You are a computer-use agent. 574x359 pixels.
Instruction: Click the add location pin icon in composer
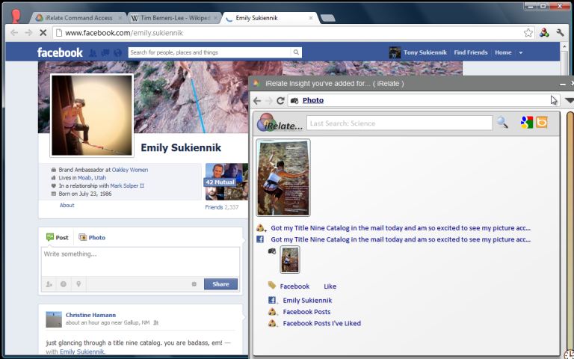tap(78, 284)
